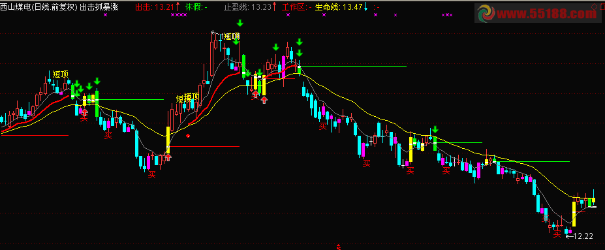Click the cyan down arrow after 生命线 13.47
Viewport: 605px width, 250px height.
click(365, 7)
